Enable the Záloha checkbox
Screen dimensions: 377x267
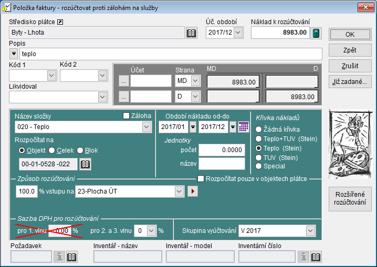pyautogui.click(x=126, y=116)
